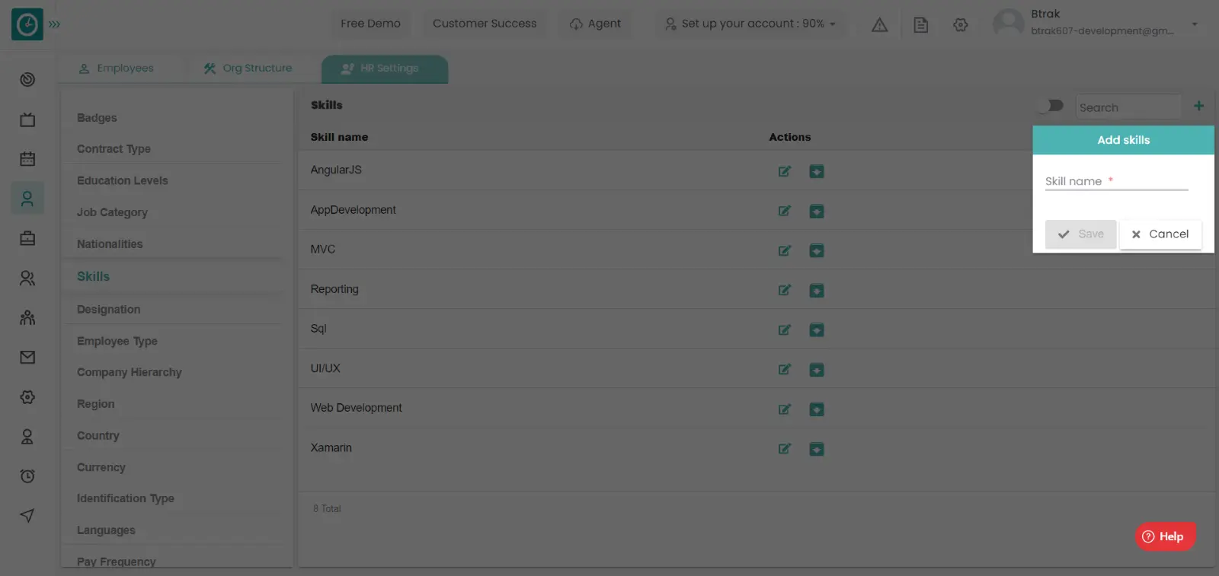Open the alarm clock sidebar icon

coord(27,476)
